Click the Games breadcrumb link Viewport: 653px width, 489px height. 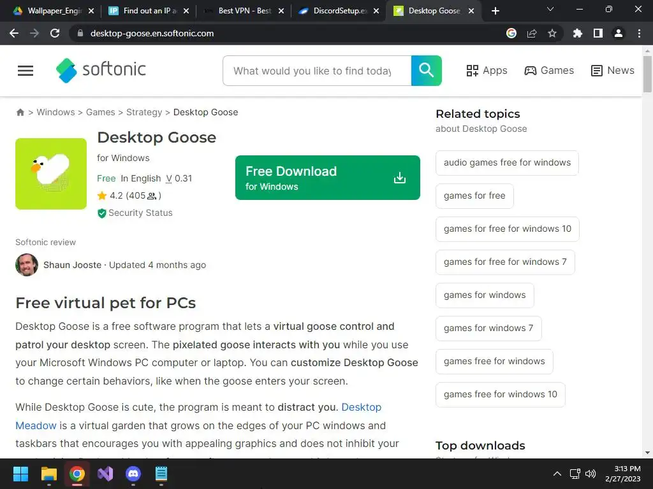click(100, 112)
